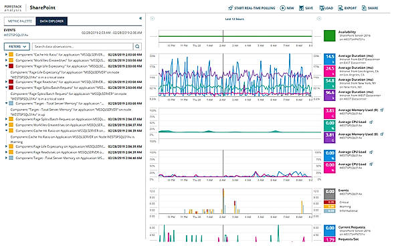Image resolution: width=394 pixels, height=246 pixels.
Task: Collapse the "Target - Total Server Memory" 2:03:00 AM event
Action: 6,104
